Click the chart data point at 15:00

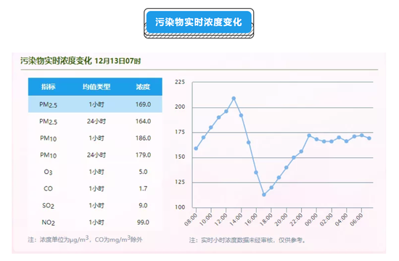[249, 142]
